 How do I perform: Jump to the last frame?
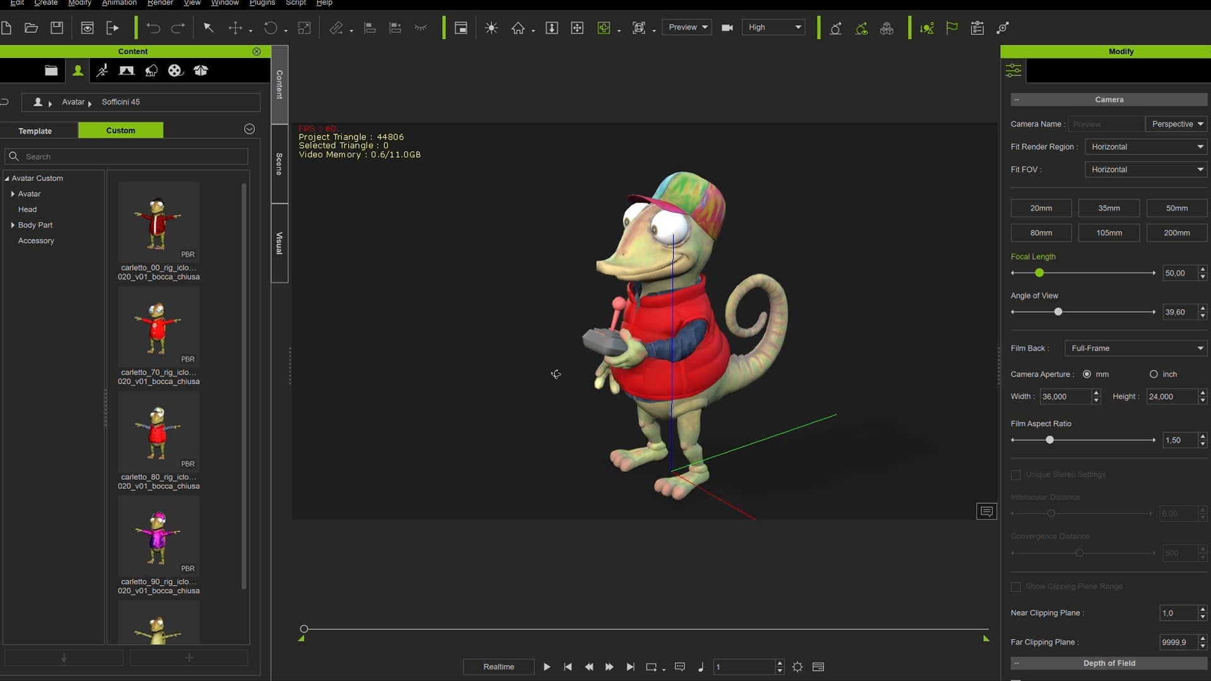click(x=630, y=666)
